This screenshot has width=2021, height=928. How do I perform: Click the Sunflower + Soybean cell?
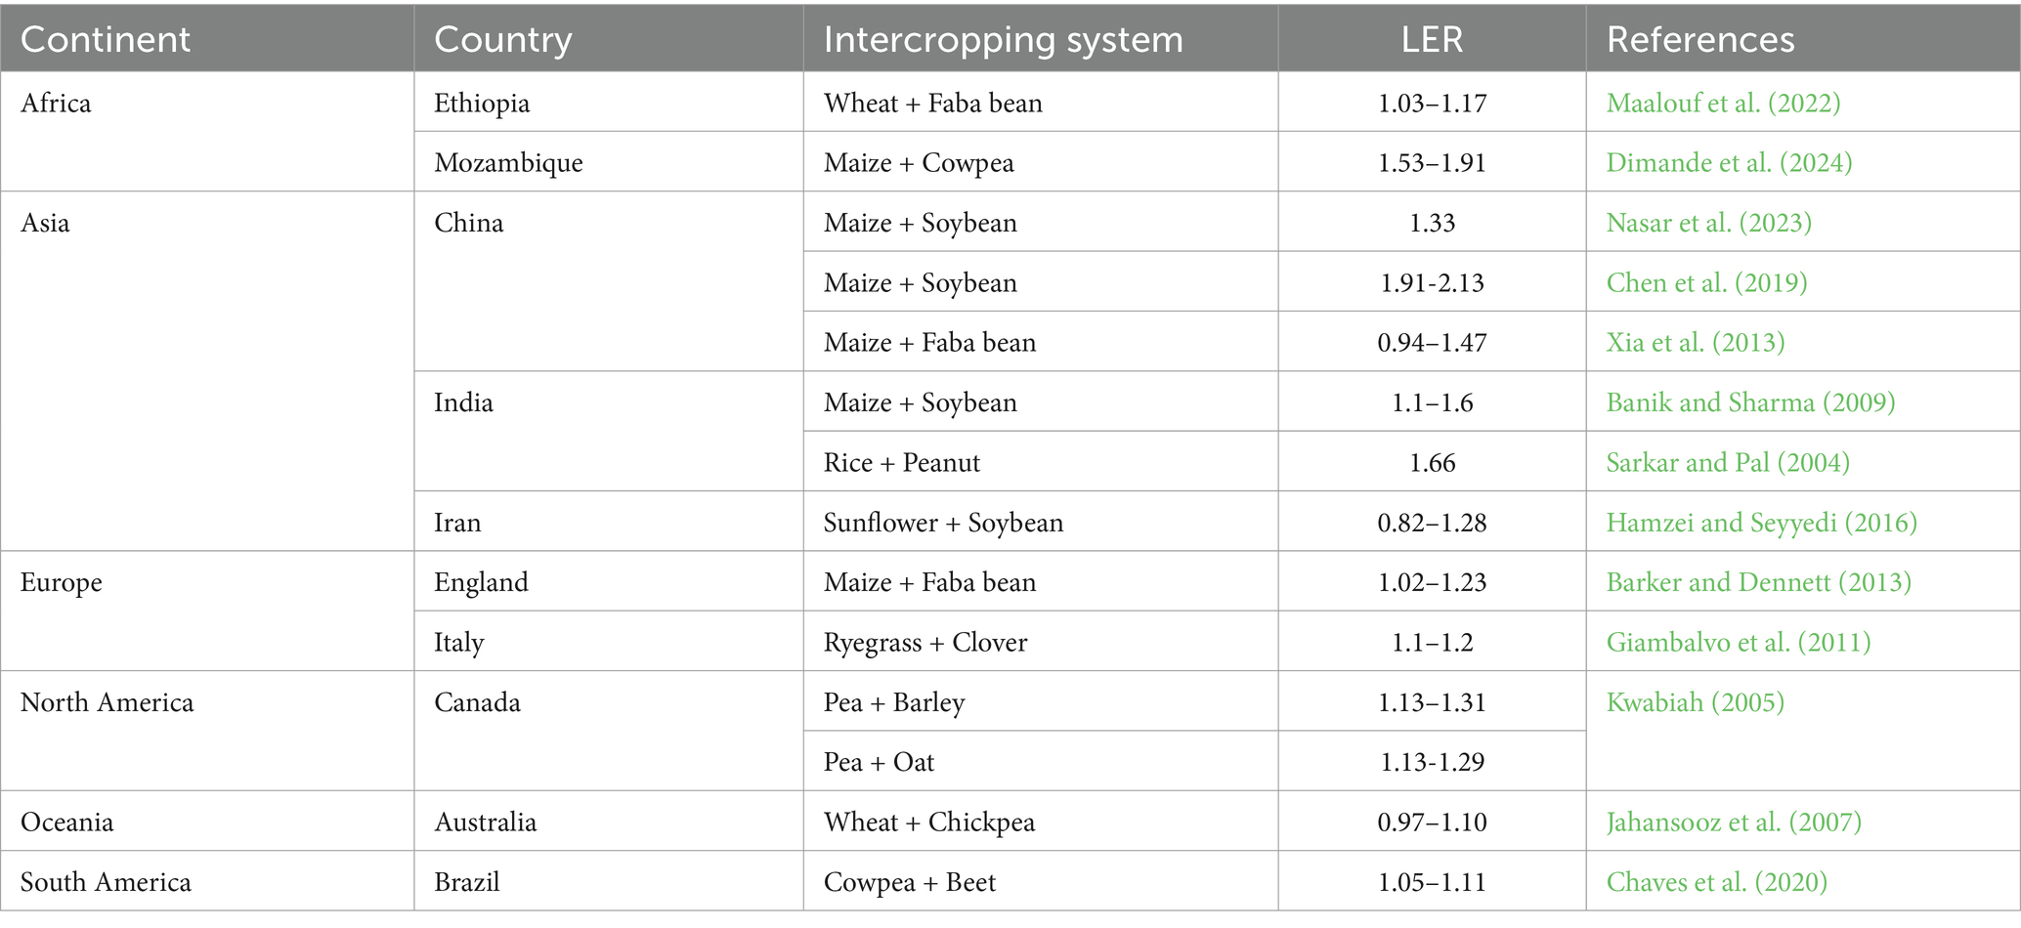pos(943,523)
